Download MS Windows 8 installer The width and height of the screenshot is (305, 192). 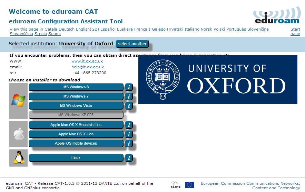(x=76, y=87)
